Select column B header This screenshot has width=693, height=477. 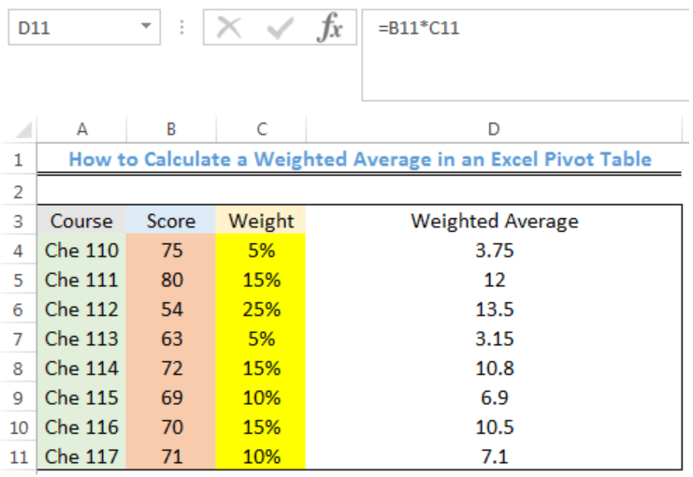(171, 129)
